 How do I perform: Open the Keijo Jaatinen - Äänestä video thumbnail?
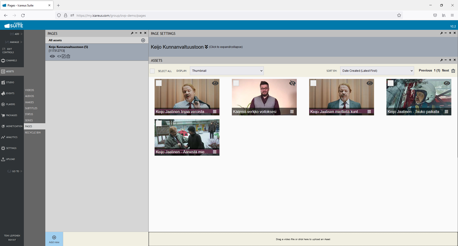pyautogui.click(x=187, y=134)
